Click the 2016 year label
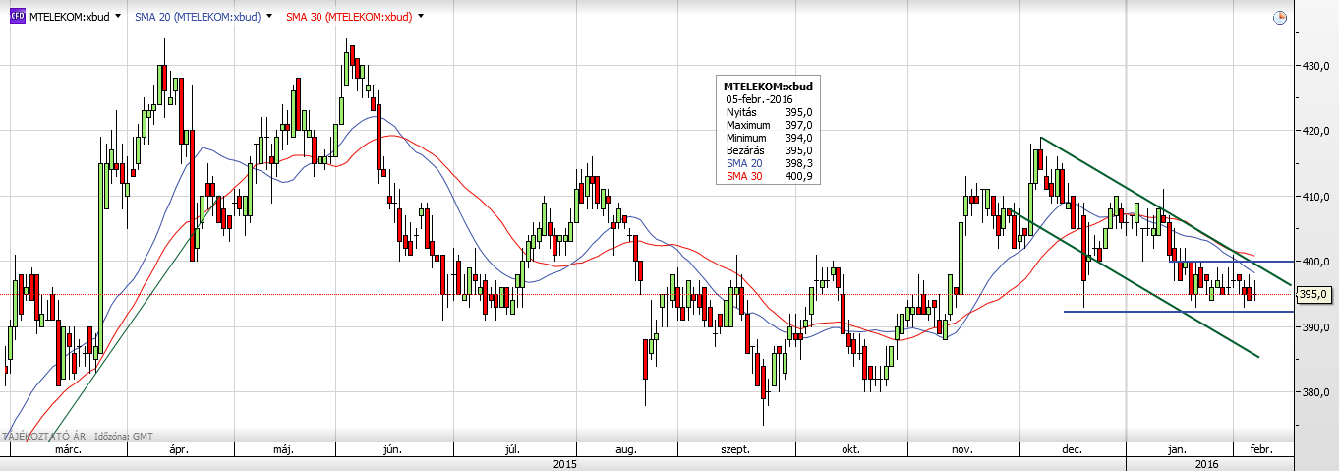 pyautogui.click(x=1207, y=462)
